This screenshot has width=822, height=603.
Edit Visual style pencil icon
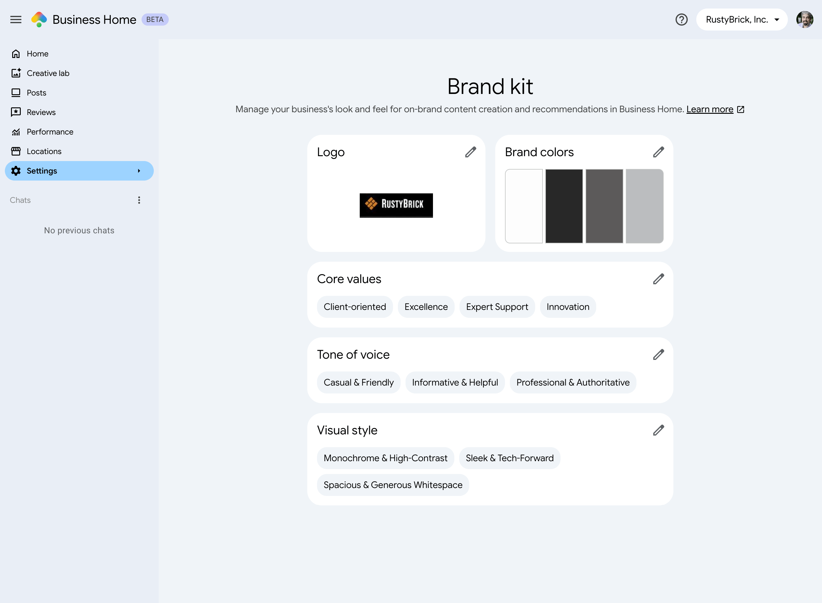[x=658, y=430]
